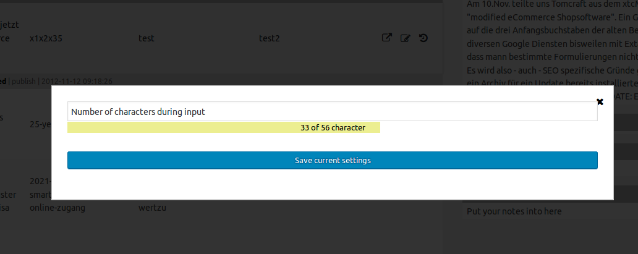Click the 'online-zugang' text
The width and height of the screenshot is (638, 254).
(57, 208)
